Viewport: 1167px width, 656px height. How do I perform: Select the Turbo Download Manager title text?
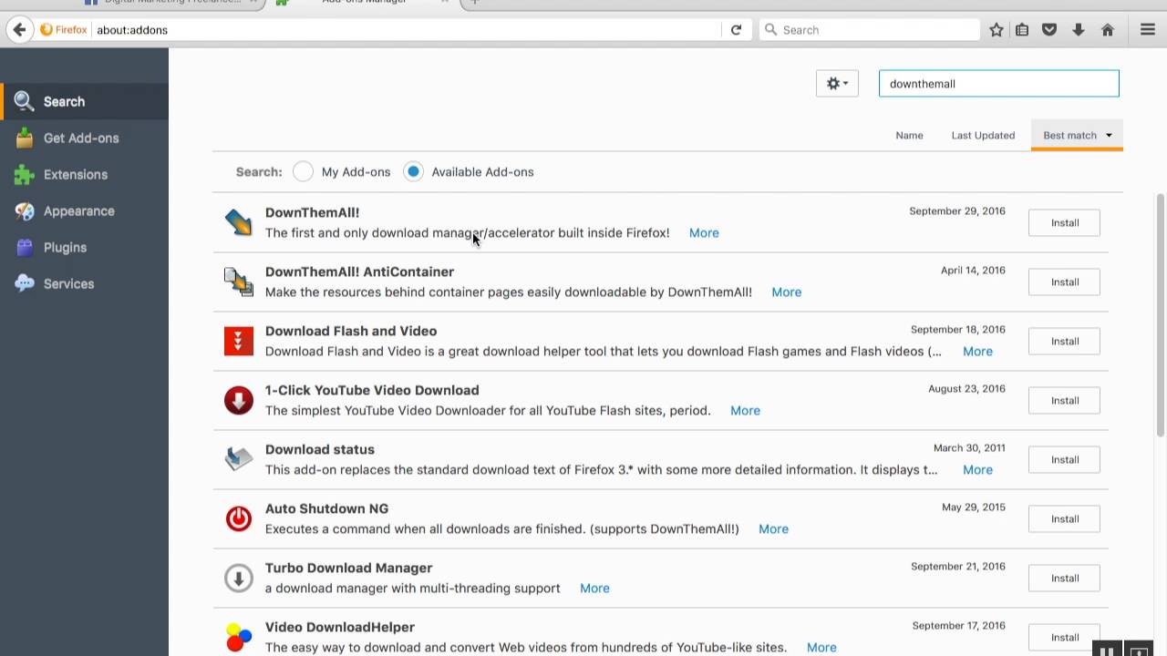[x=348, y=568]
